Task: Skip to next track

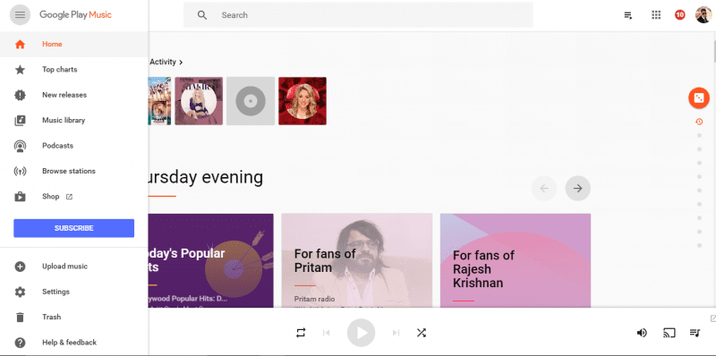Action: coord(396,333)
